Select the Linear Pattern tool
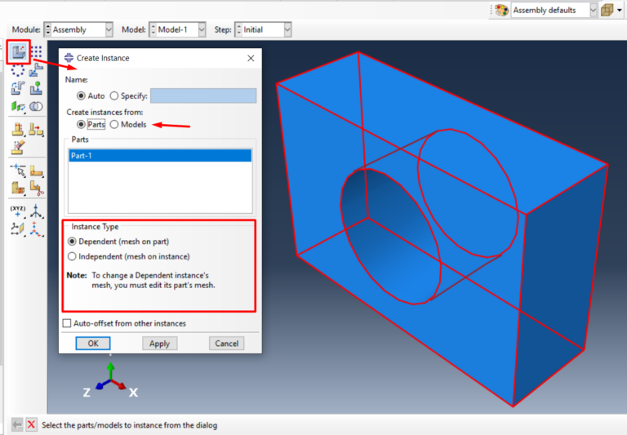This screenshot has height=435, width=627. (x=37, y=52)
